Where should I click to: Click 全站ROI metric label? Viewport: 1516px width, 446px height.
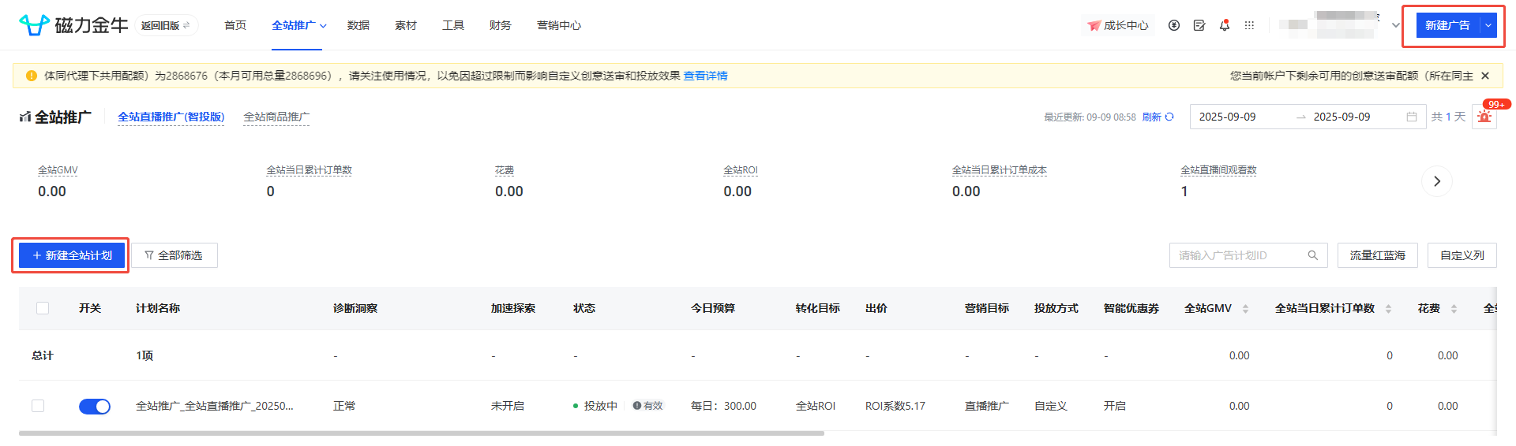pos(741,170)
